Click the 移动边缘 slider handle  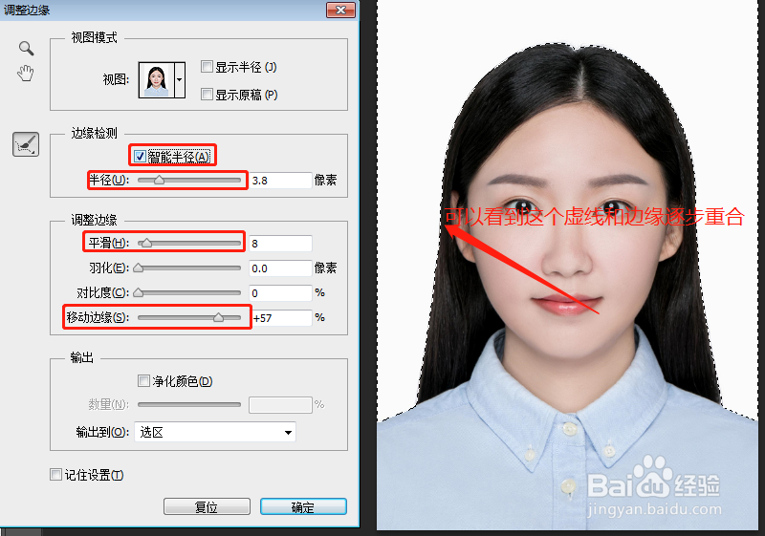click(219, 318)
